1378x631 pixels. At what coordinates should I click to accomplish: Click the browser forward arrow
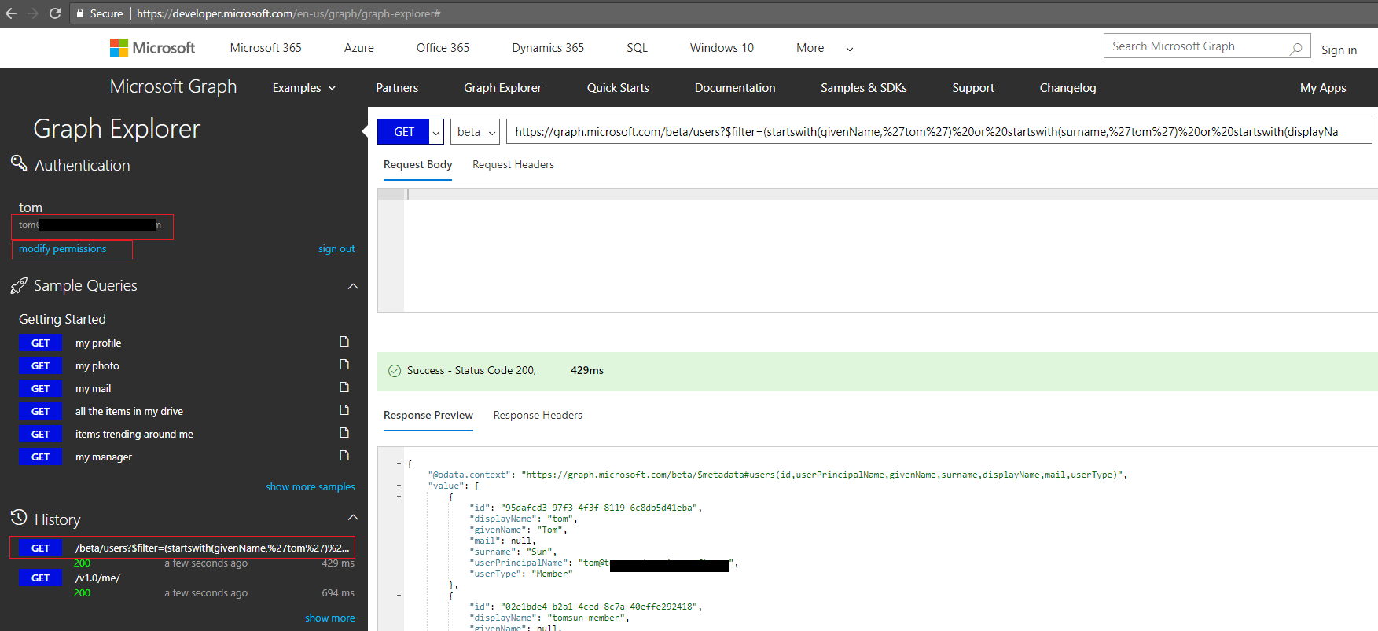click(x=33, y=13)
